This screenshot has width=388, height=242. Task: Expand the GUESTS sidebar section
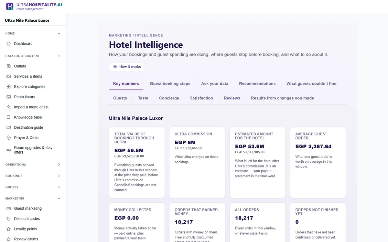59,187
